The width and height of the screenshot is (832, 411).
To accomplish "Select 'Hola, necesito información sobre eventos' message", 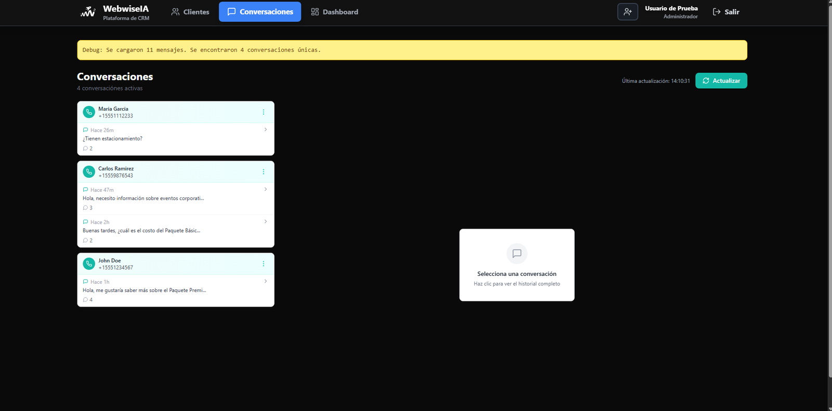I will coord(144,198).
